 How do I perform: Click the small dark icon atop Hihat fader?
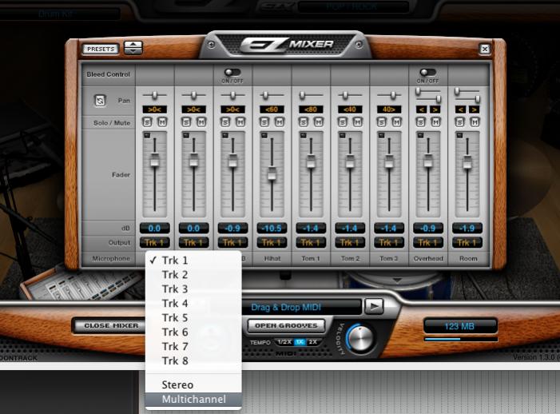click(x=264, y=135)
